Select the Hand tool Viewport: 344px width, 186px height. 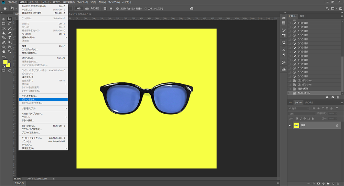[4, 51]
